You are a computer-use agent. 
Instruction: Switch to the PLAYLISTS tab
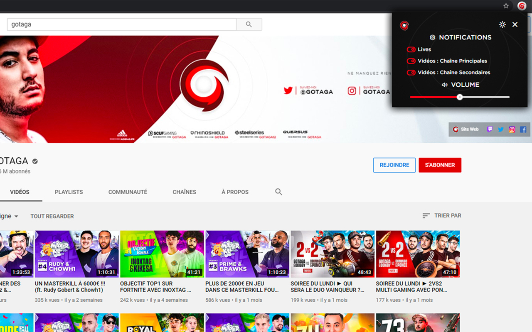coord(69,192)
